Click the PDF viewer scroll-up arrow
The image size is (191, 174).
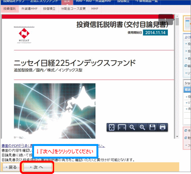(177, 16)
